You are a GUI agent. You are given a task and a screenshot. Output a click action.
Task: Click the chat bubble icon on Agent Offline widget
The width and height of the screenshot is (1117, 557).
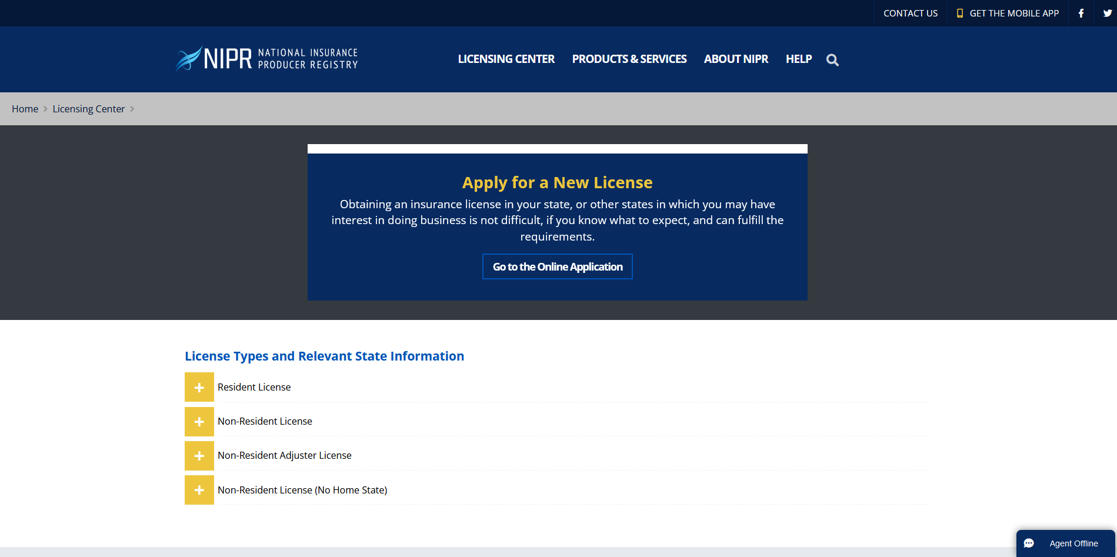point(1029,543)
